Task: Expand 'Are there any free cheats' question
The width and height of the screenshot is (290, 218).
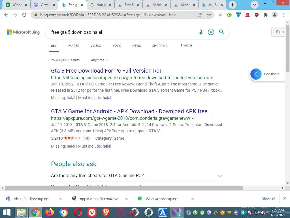Action: [x=137, y=175]
